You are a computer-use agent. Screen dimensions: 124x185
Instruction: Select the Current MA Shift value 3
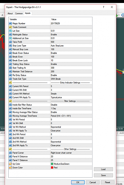71,90
